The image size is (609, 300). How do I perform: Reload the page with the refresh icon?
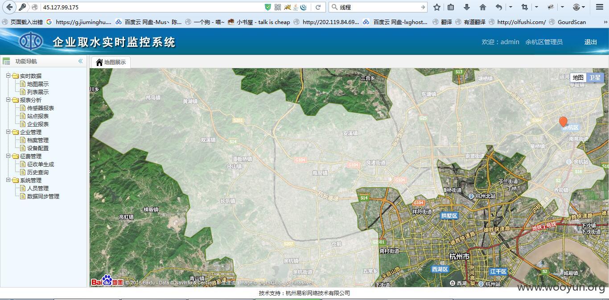pos(318,7)
